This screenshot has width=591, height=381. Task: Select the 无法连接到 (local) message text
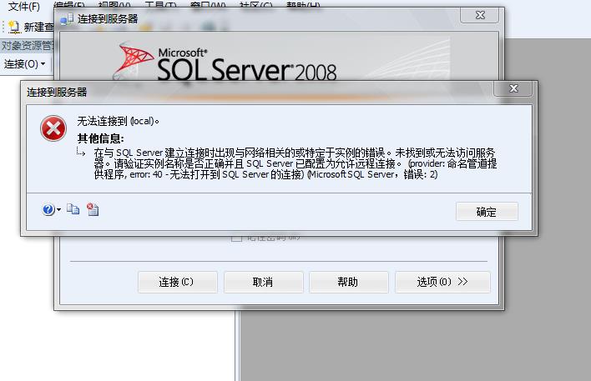coord(118,121)
